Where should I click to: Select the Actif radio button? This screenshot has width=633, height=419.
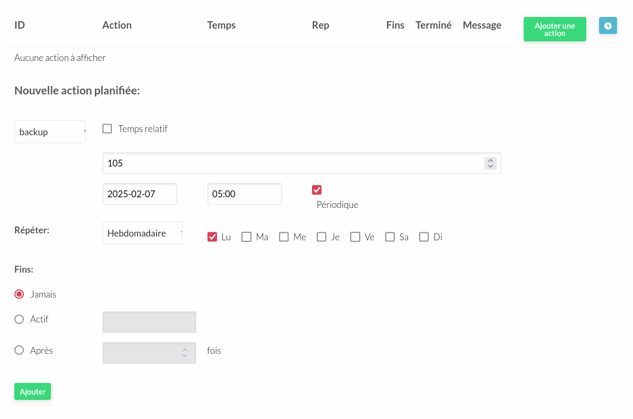tap(19, 319)
